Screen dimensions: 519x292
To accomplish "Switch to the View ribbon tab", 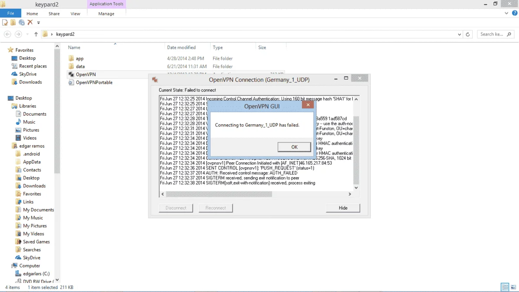I will coord(75,13).
